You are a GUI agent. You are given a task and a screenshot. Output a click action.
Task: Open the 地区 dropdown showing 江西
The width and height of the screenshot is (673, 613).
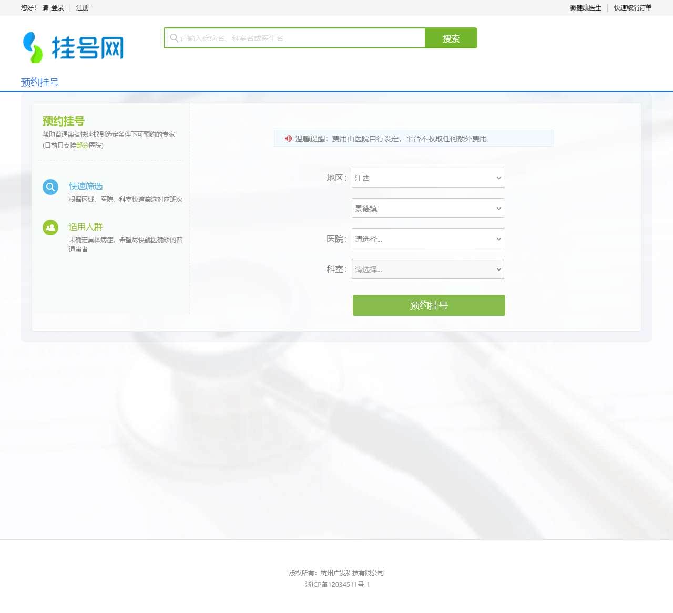click(427, 178)
